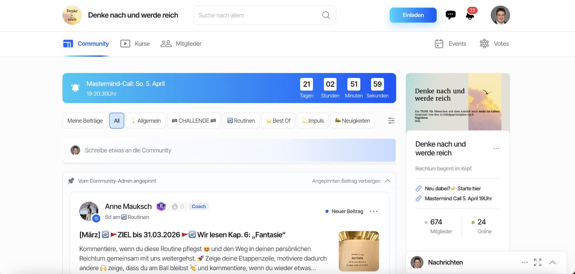Expand Nachrichten panel to fullscreen
This screenshot has width=575, height=274.
pos(537,263)
